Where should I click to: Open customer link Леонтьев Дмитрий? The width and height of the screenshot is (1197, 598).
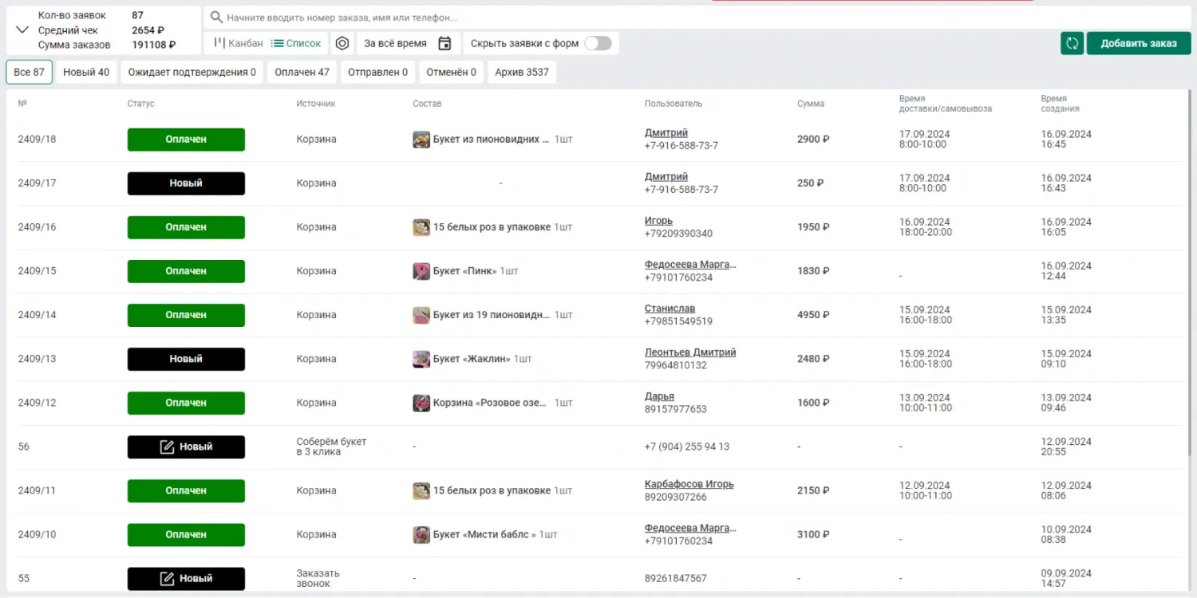click(689, 352)
